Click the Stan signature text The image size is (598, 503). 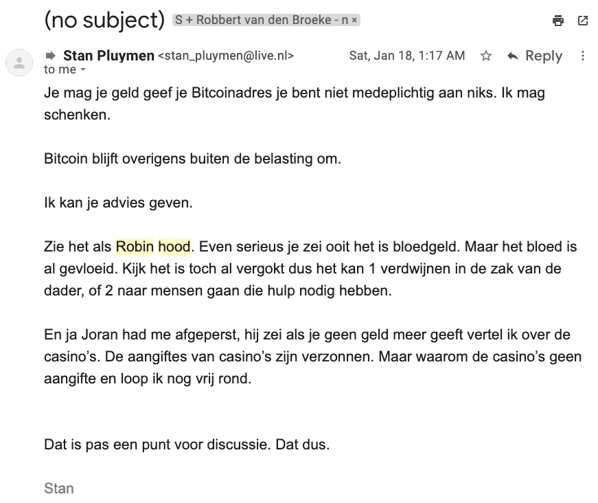click(x=59, y=489)
